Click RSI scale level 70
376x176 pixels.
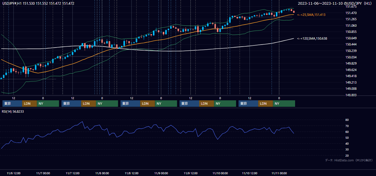(x=347, y=126)
